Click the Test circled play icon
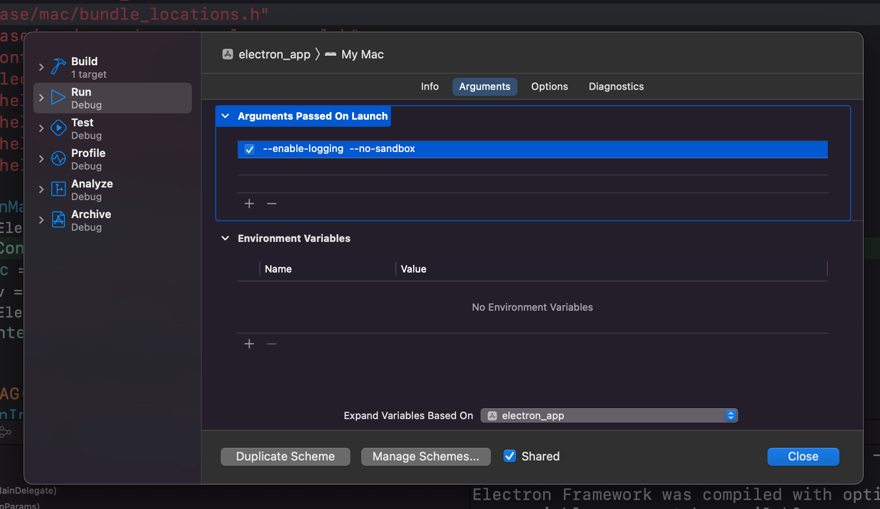Viewport: 880px width, 509px height. [x=59, y=128]
